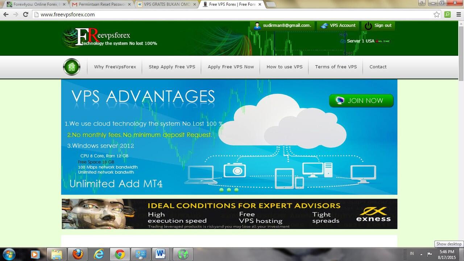Open Microsoft Word from the taskbar

click(160, 254)
